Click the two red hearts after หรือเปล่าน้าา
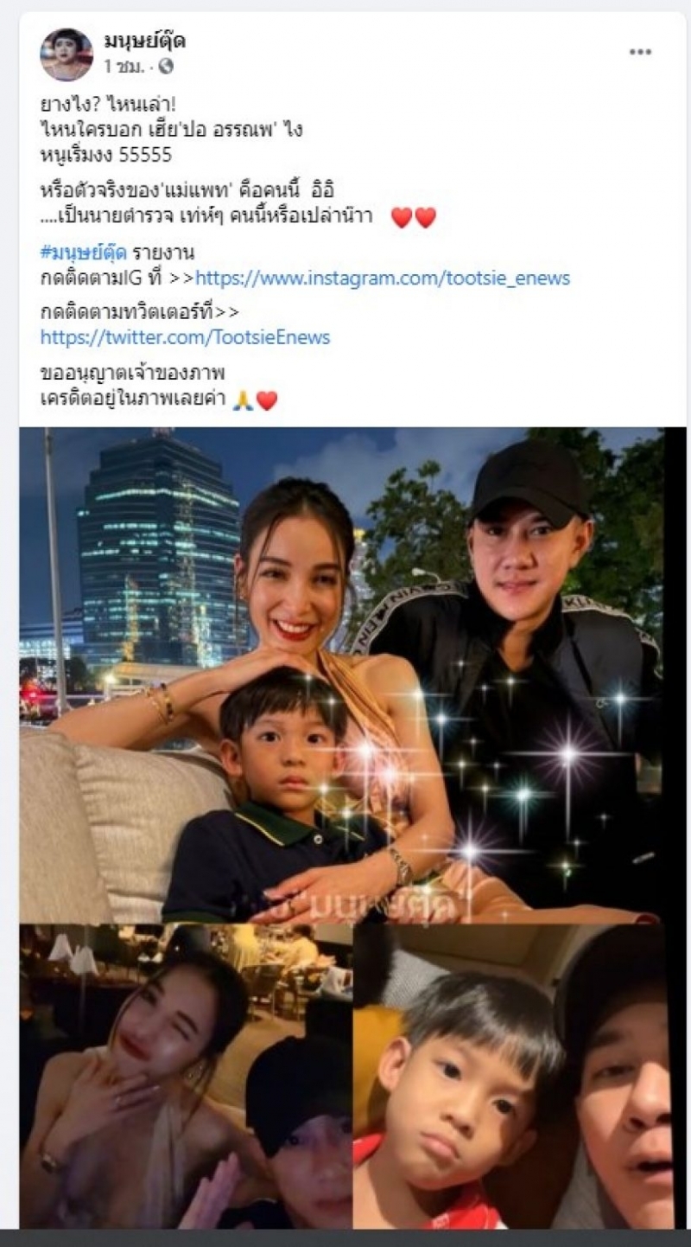The width and height of the screenshot is (691, 1247). [414, 218]
